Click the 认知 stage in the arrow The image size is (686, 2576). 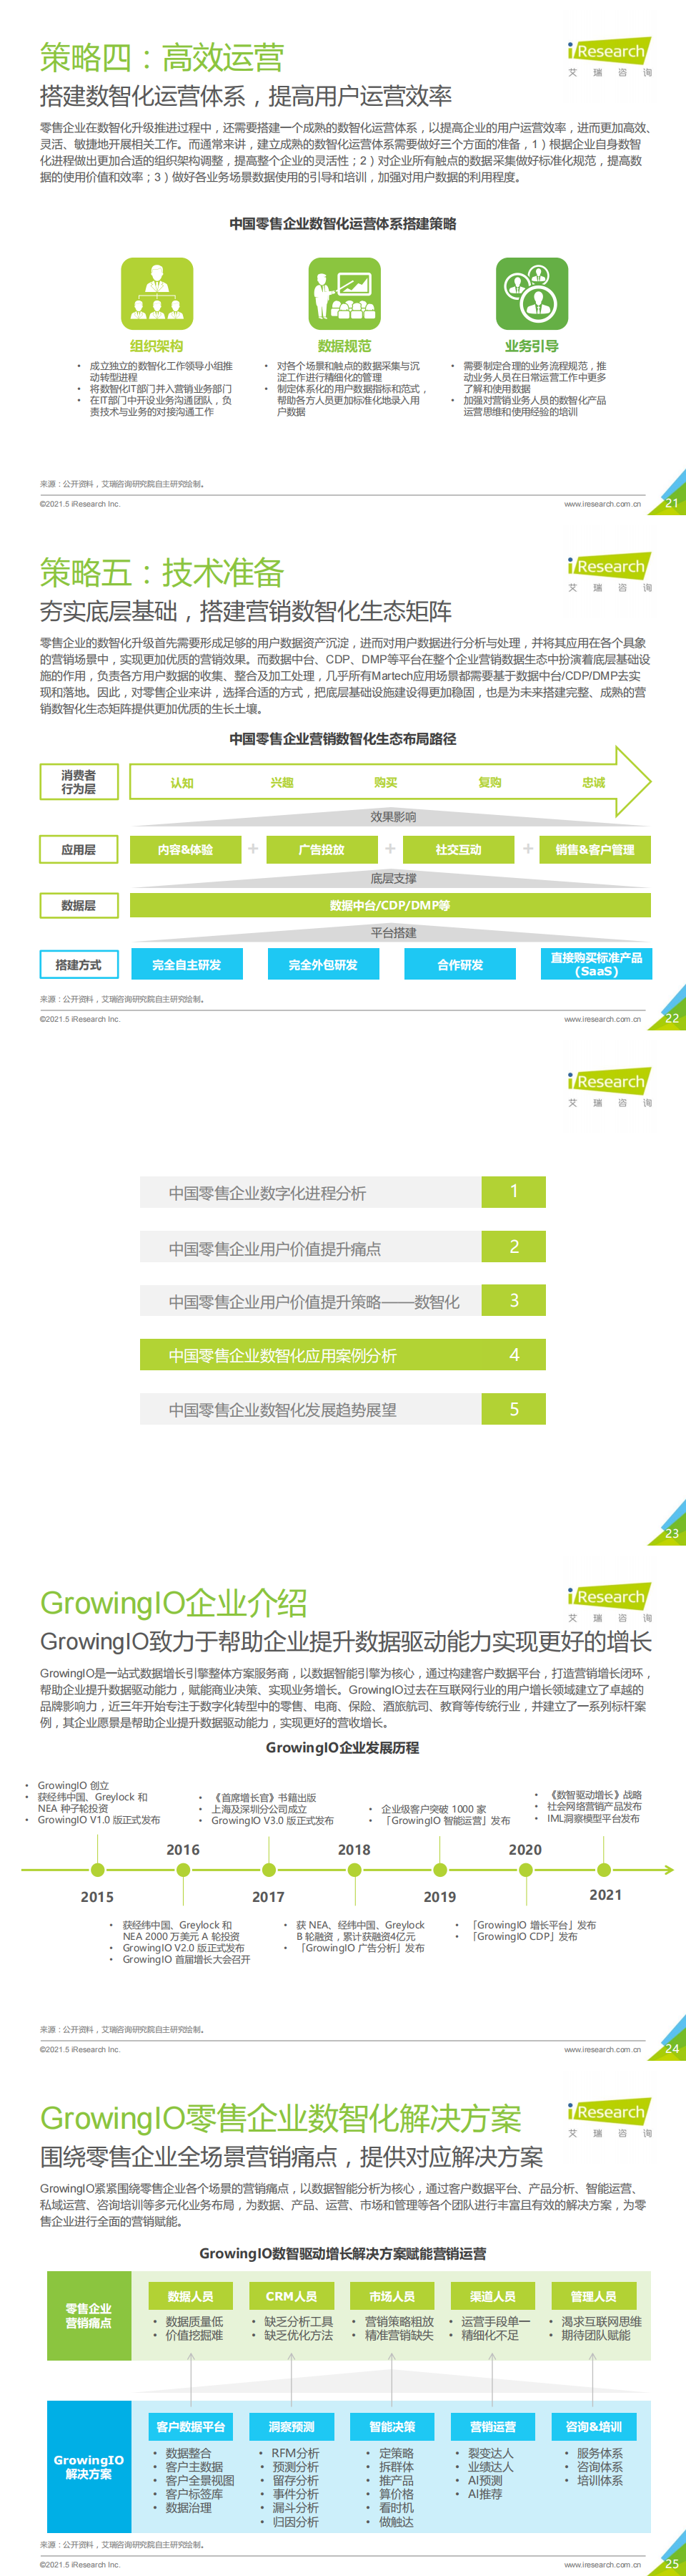pos(182,783)
